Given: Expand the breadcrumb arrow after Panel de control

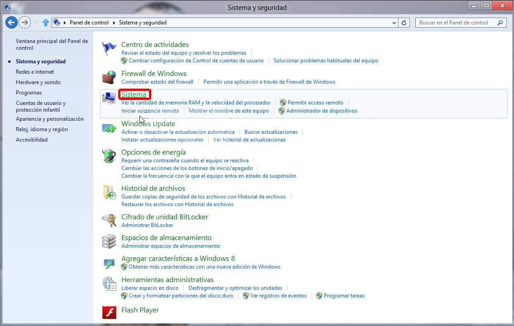Looking at the screenshot, I should coord(114,23).
